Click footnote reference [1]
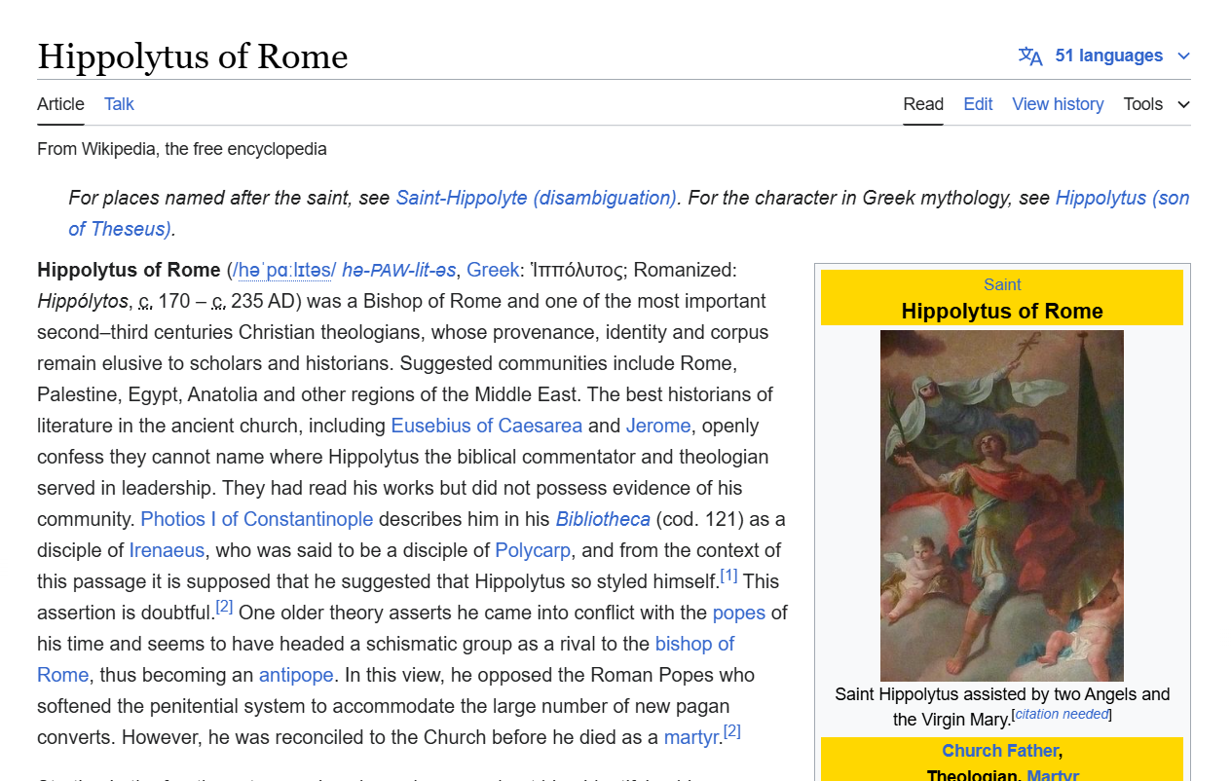Viewport: 1231px width, 781px height. [728, 576]
